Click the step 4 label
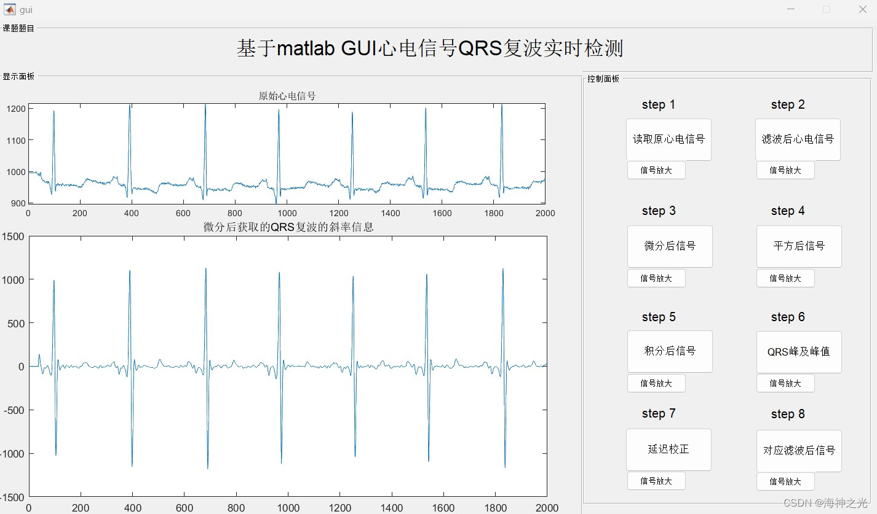The width and height of the screenshot is (877, 514). (x=788, y=211)
